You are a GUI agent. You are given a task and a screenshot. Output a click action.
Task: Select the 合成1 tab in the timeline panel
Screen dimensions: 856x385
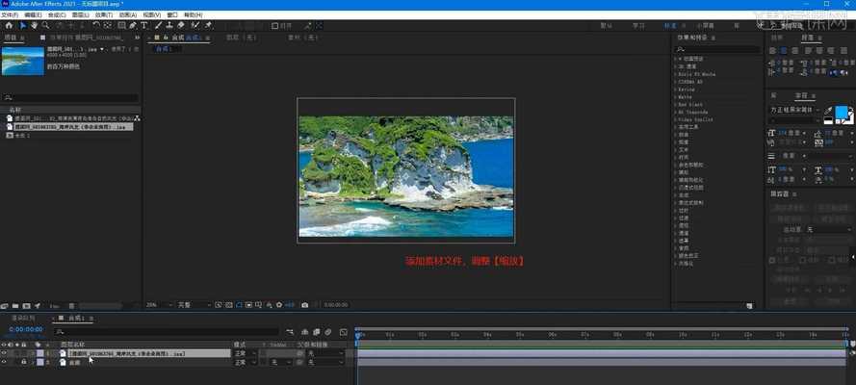[76, 318]
